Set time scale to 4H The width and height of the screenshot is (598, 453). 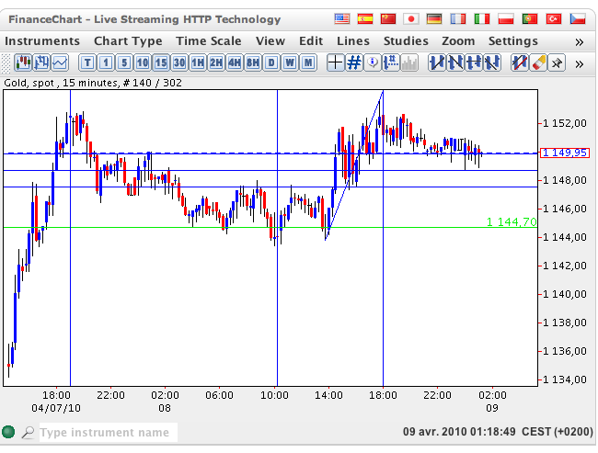[235, 62]
